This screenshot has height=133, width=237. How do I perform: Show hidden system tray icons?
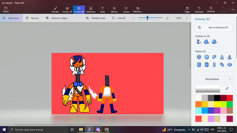click(189, 130)
